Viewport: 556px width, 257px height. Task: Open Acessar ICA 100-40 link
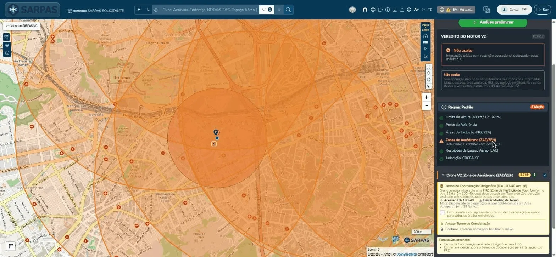[457, 200]
